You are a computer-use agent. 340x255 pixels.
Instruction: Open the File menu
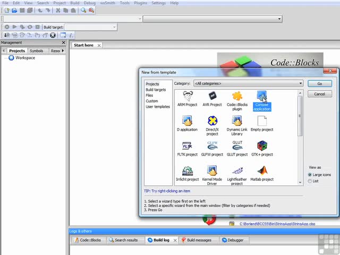click(x=5, y=3)
